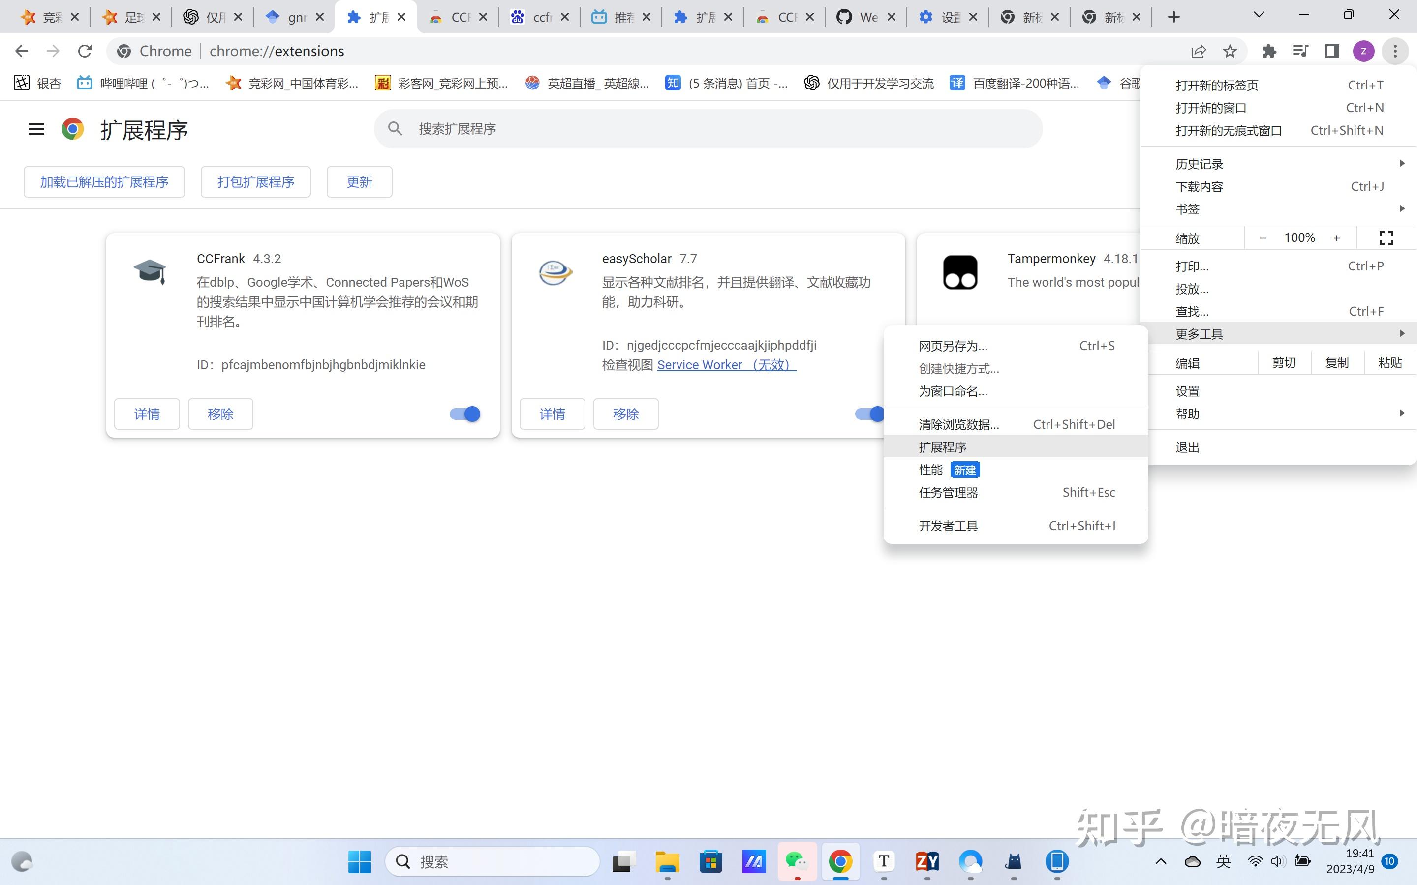Open File Explorer from the taskbar
Image resolution: width=1417 pixels, height=885 pixels.
(x=667, y=861)
